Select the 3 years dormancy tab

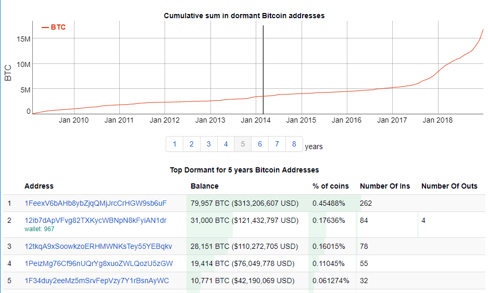209,144
